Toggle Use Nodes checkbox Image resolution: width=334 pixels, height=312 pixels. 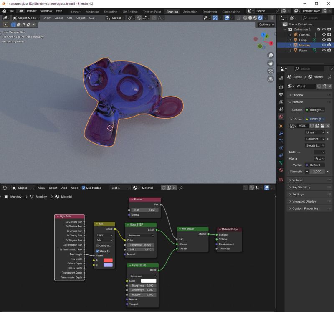(x=83, y=188)
